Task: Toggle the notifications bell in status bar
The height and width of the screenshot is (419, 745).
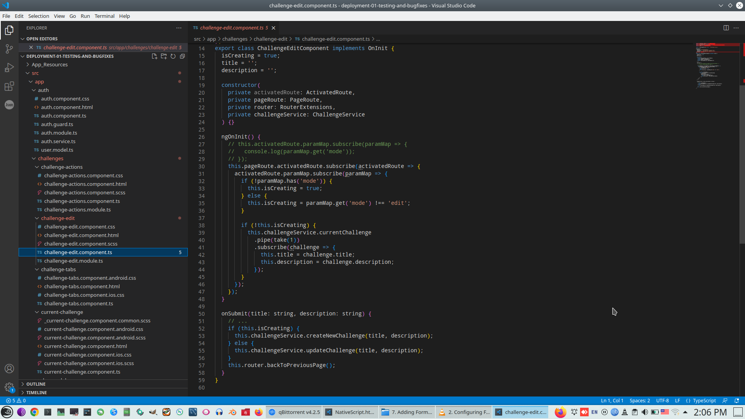Action: [737, 401]
